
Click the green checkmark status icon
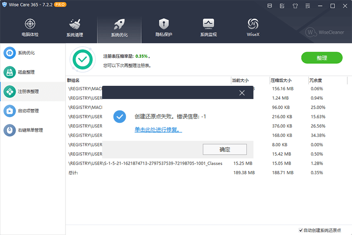(x=82, y=59)
